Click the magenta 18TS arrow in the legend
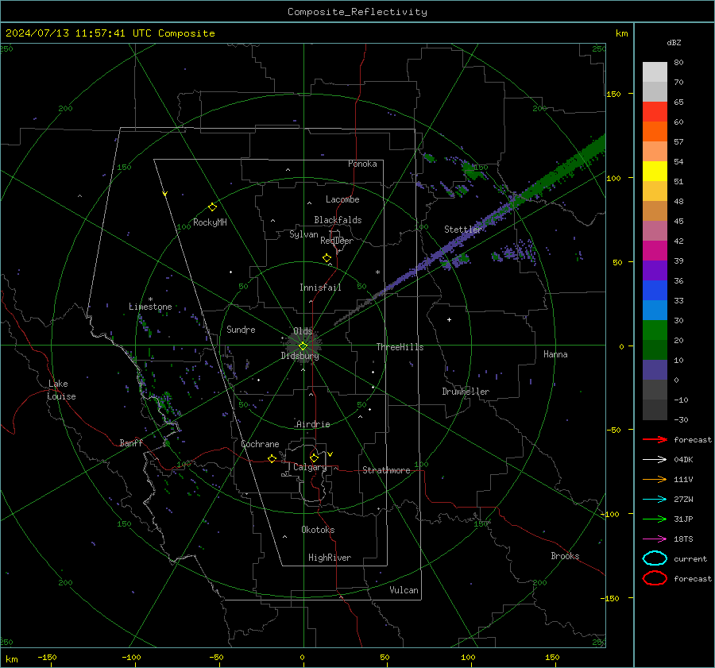Viewport: 715px width, 668px height. click(x=655, y=539)
